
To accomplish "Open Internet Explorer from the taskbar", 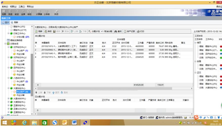I will (x=25, y=122).
